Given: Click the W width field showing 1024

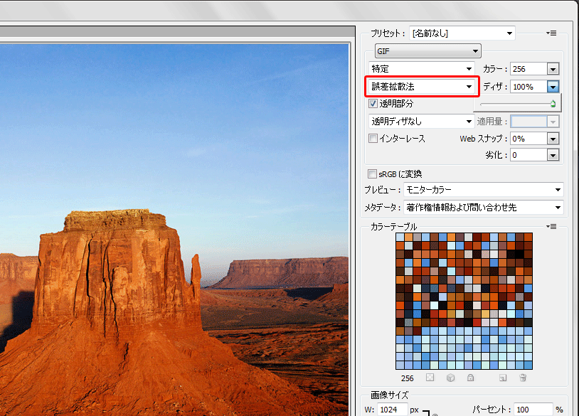Looking at the screenshot, I should point(393,410).
